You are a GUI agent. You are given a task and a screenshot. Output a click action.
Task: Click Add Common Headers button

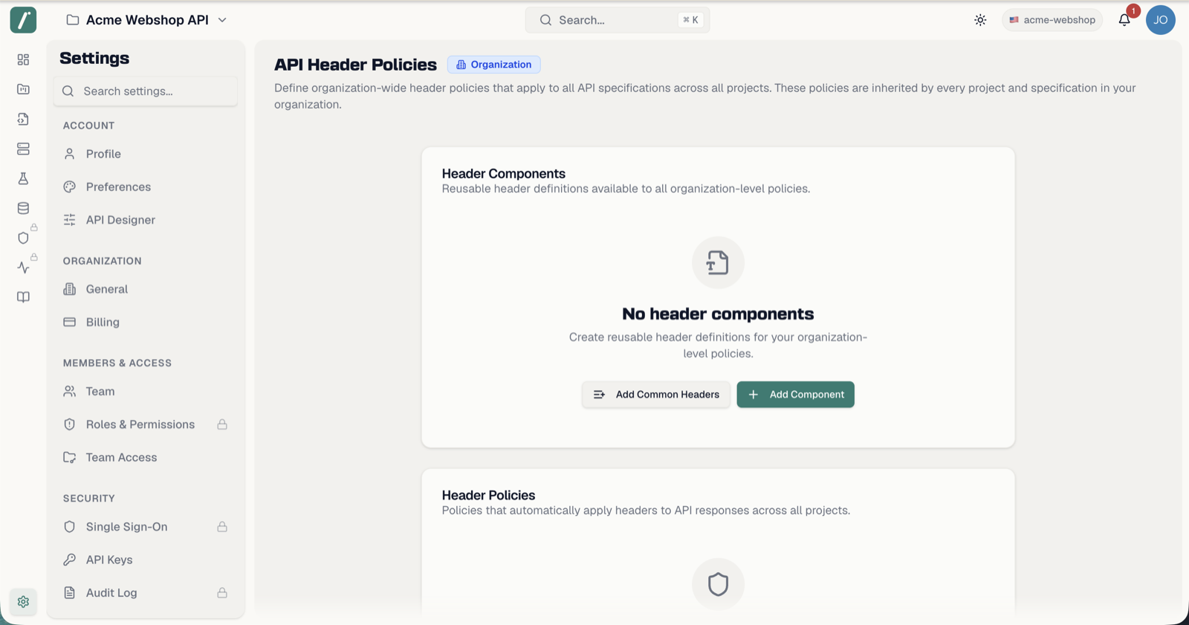tap(656, 395)
